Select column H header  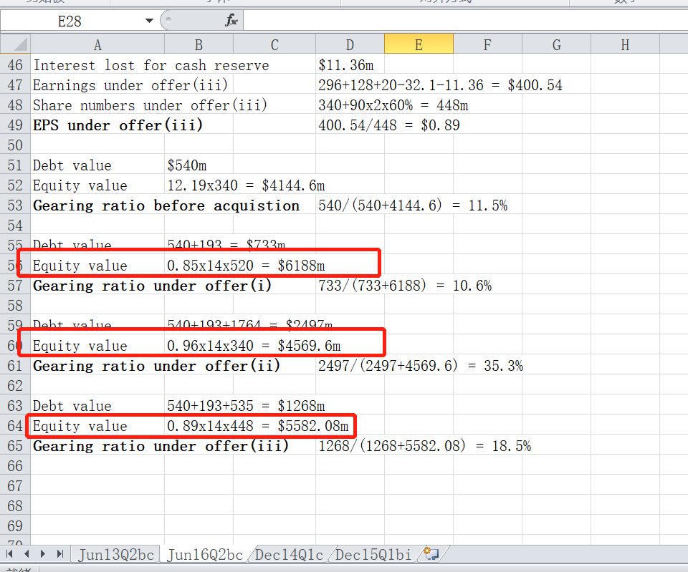coord(625,45)
